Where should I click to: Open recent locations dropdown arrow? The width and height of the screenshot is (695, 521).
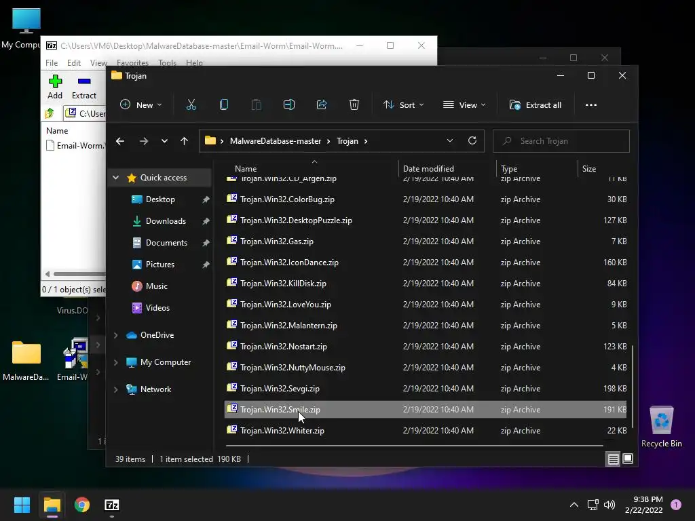[x=164, y=141]
